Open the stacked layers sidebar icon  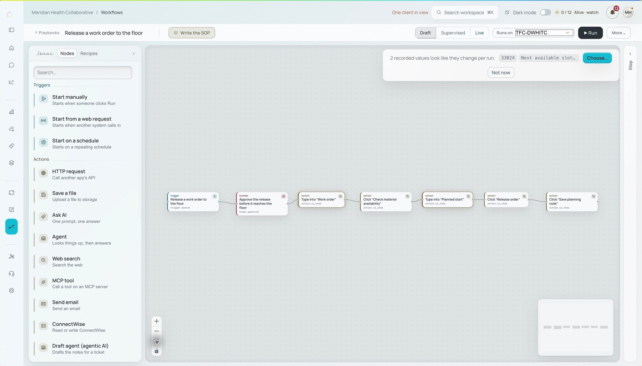tap(11, 163)
